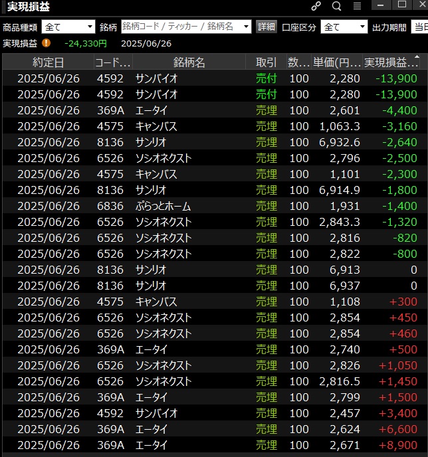This screenshot has width=428, height=457.
Task: Expand the 銘柄 code search dropdown arrow
Action: pyautogui.click(x=246, y=27)
